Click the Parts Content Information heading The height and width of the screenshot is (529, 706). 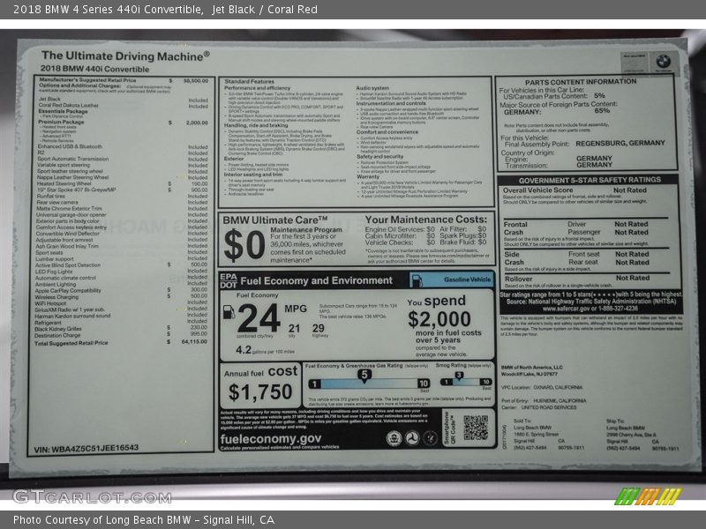click(586, 81)
